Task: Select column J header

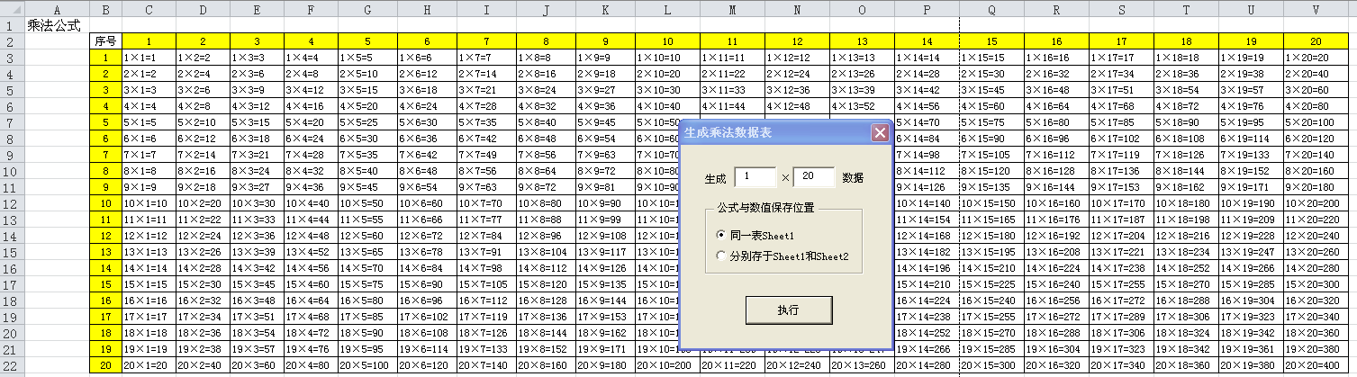Action: (x=547, y=9)
